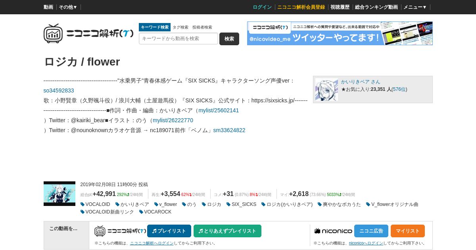476x250 pixels.
Task: Click the ロジカ / flower title
Action: pyautogui.click(x=82, y=62)
